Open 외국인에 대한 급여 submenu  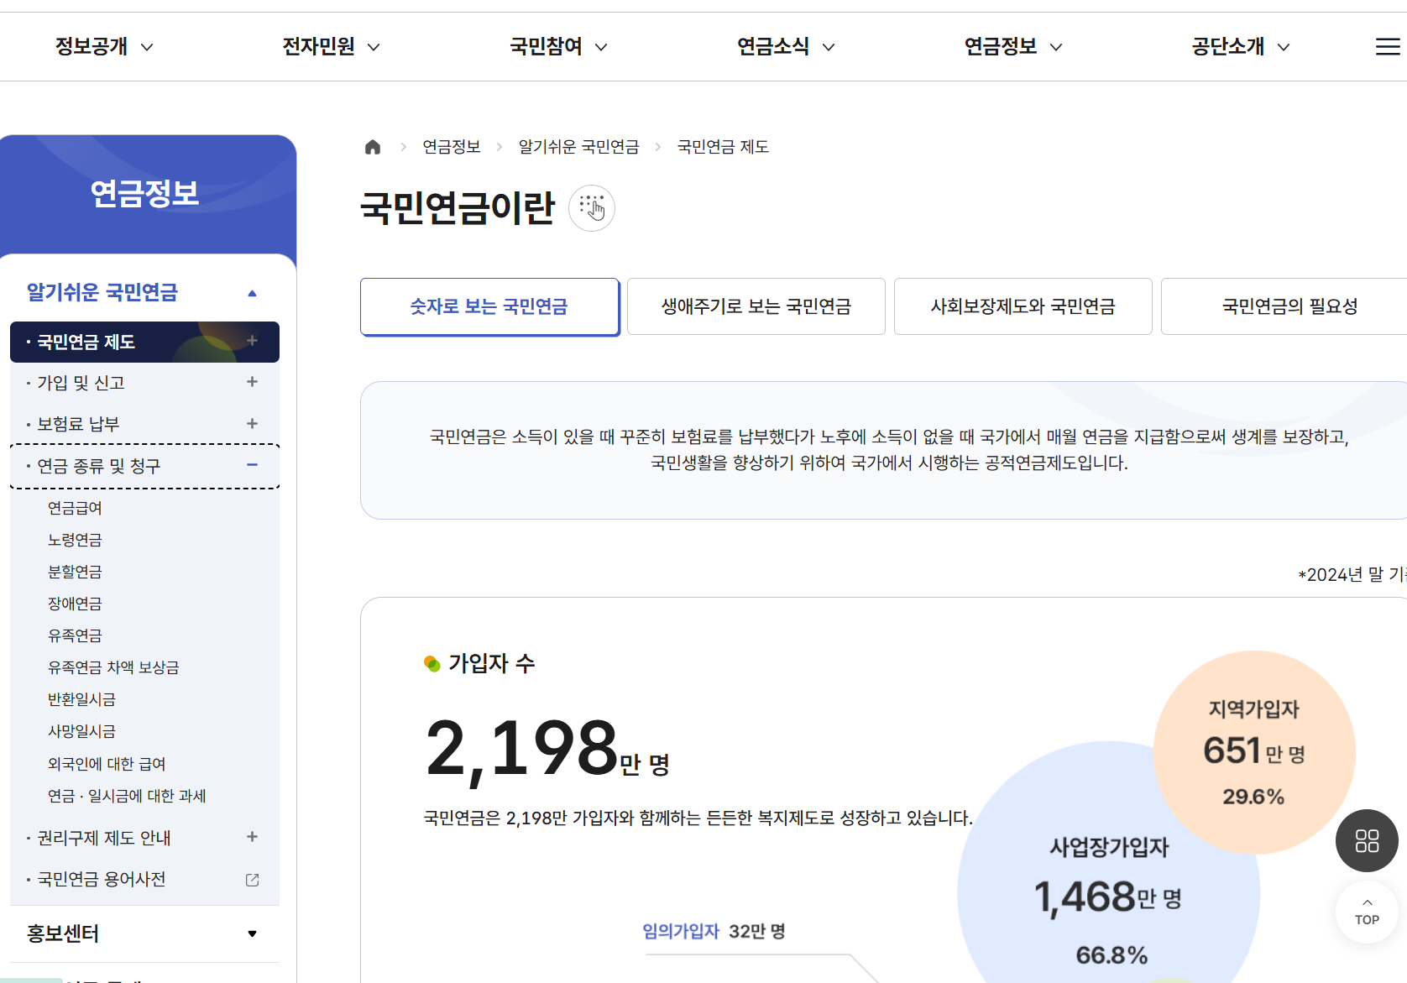(x=107, y=764)
